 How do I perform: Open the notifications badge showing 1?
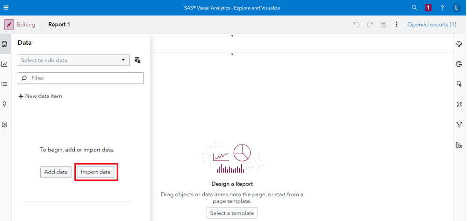tap(428, 8)
